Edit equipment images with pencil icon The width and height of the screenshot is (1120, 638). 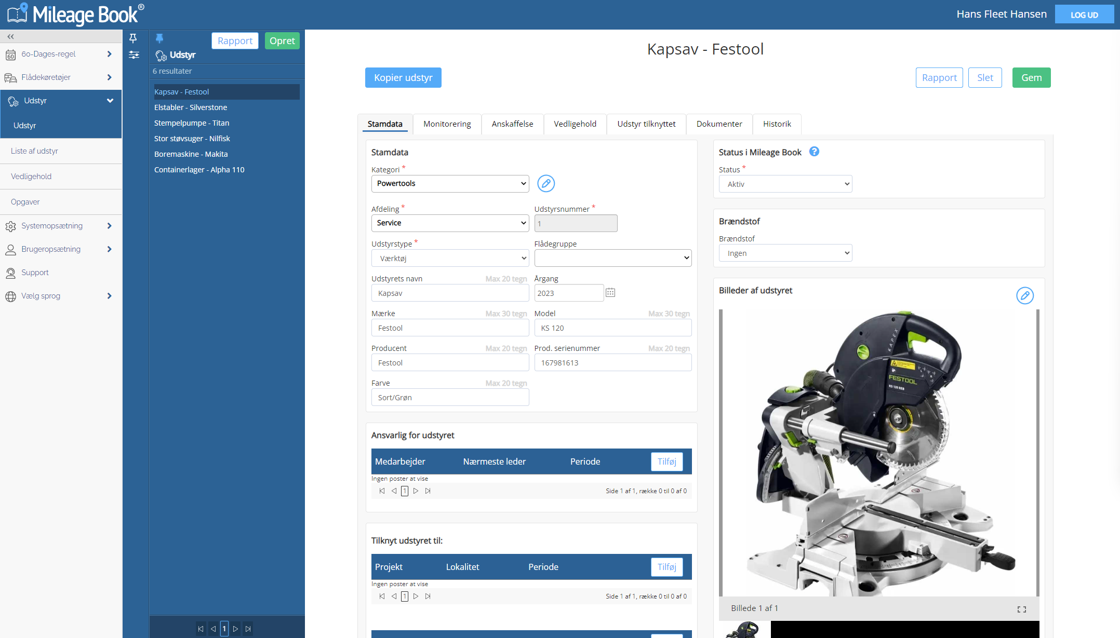point(1025,295)
